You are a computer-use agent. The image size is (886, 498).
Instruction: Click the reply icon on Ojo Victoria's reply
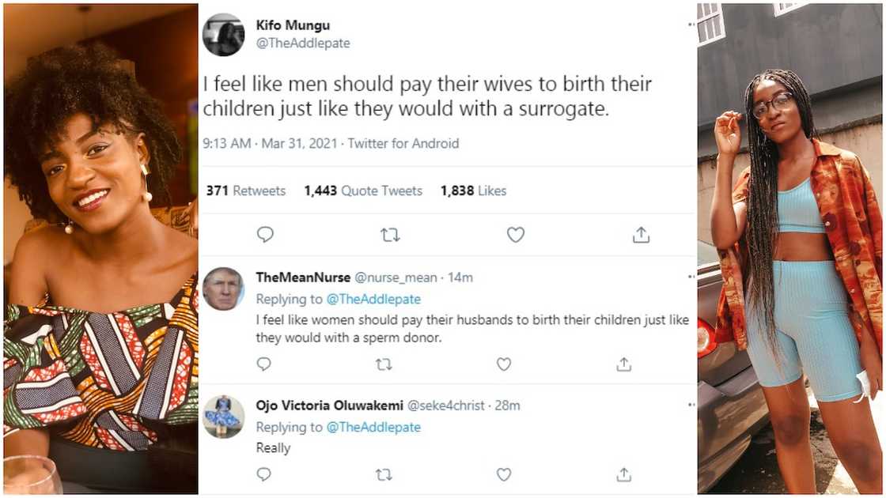pyautogui.click(x=263, y=473)
